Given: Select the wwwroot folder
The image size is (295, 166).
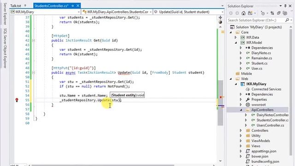Looking at the screenshot, I should 259,105.
